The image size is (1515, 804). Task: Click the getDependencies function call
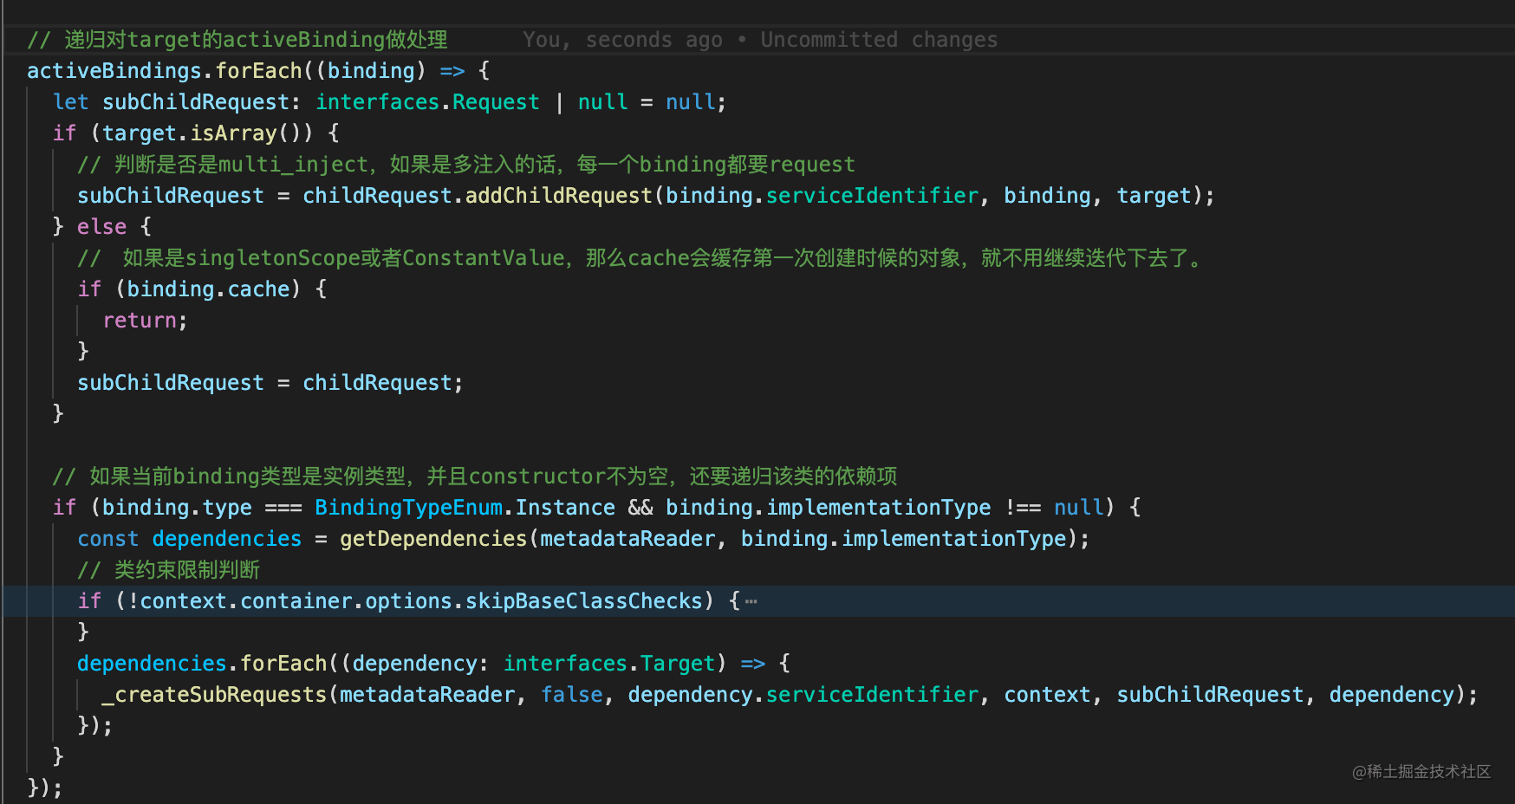(432, 538)
